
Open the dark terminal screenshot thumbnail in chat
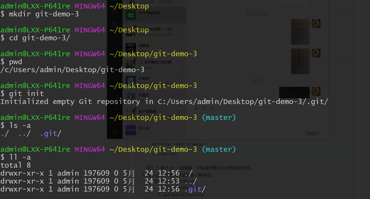click(x=294, y=92)
